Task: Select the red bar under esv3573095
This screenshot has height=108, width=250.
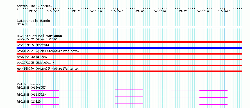Action: (129, 65)
